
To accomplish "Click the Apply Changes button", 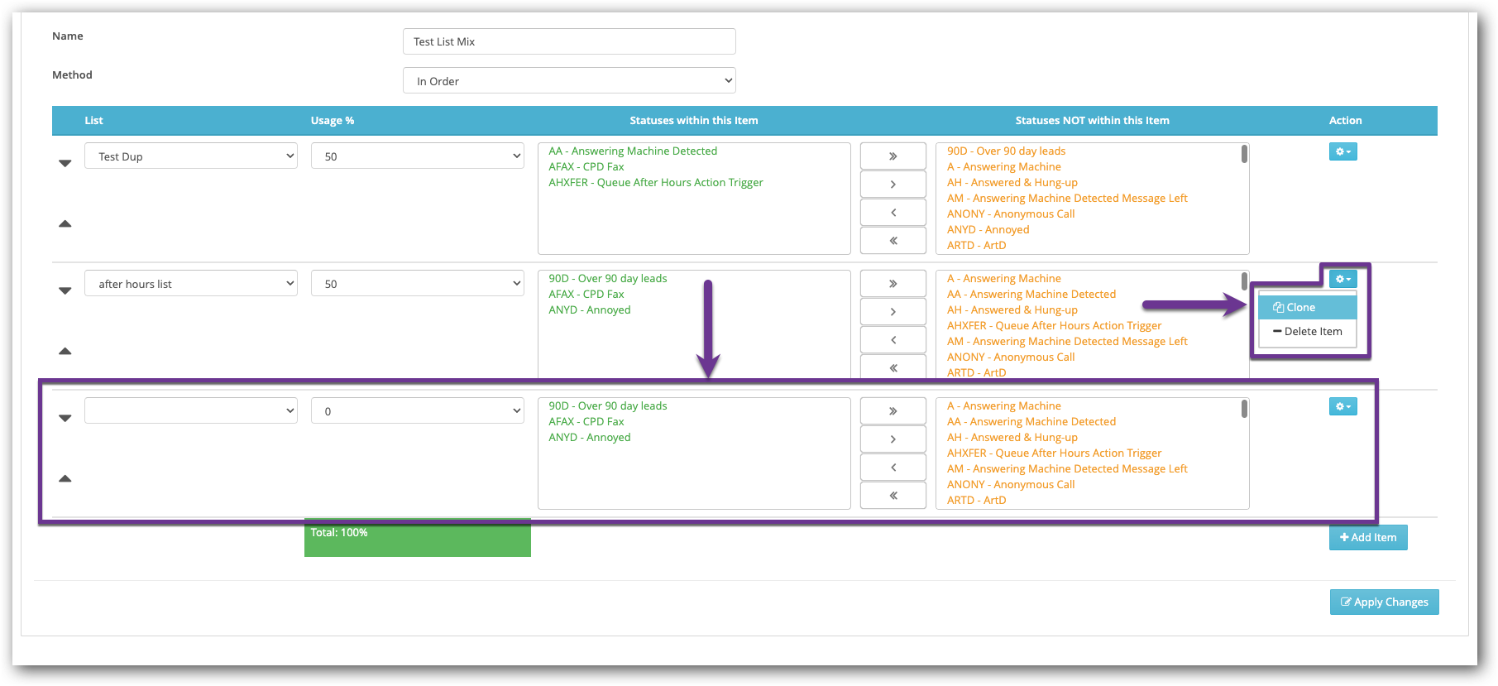I will coord(1384,602).
